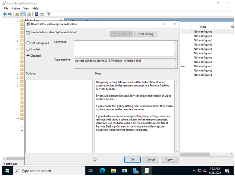Toggle the Show/Hide Console Tree icon

22,14
